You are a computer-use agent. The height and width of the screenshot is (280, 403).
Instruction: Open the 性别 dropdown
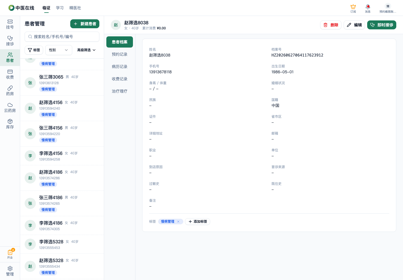tap(59, 50)
